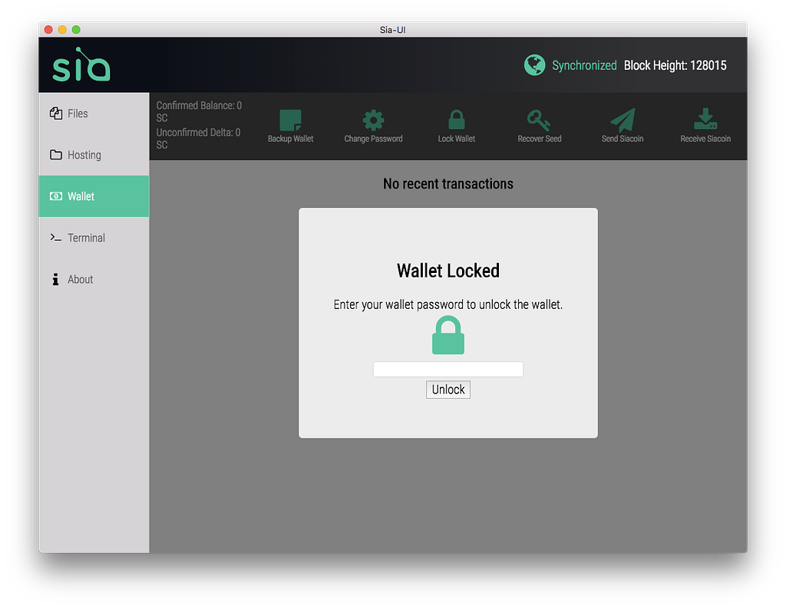Open the Files tab
This screenshot has width=786, height=608.
click(94, 113)
